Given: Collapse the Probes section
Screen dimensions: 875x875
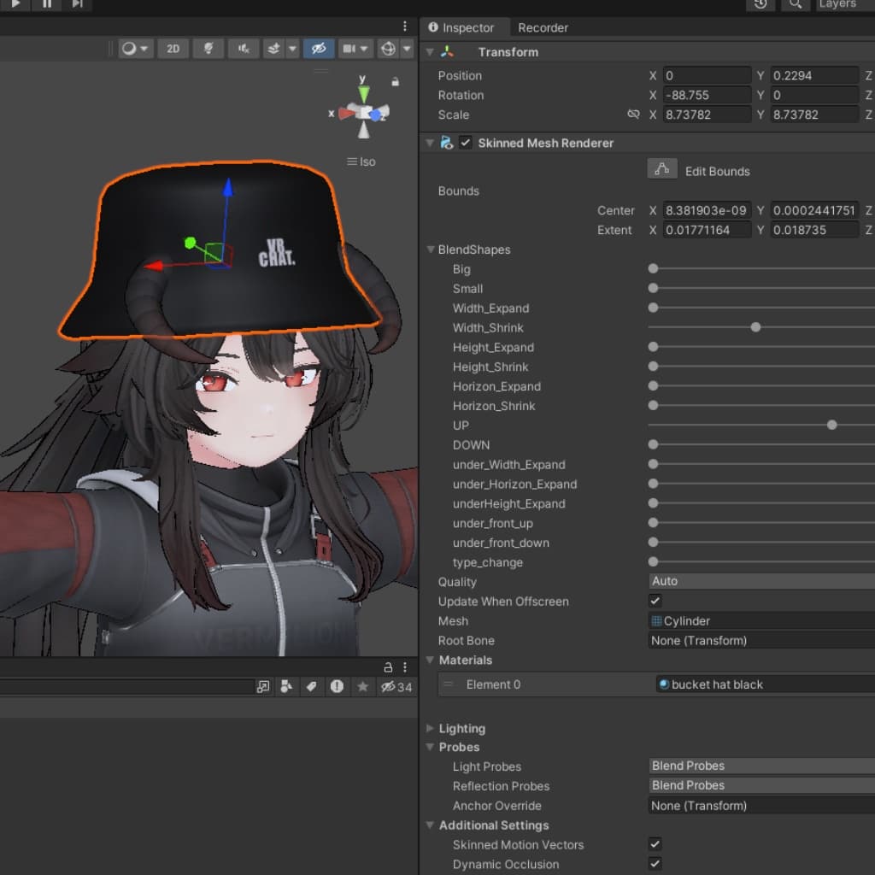Looking at the screenshot, I should [431, 747].
